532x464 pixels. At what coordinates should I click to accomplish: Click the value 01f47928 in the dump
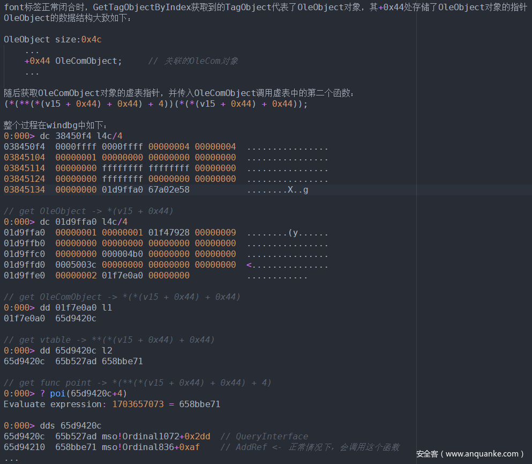point(169,233)
